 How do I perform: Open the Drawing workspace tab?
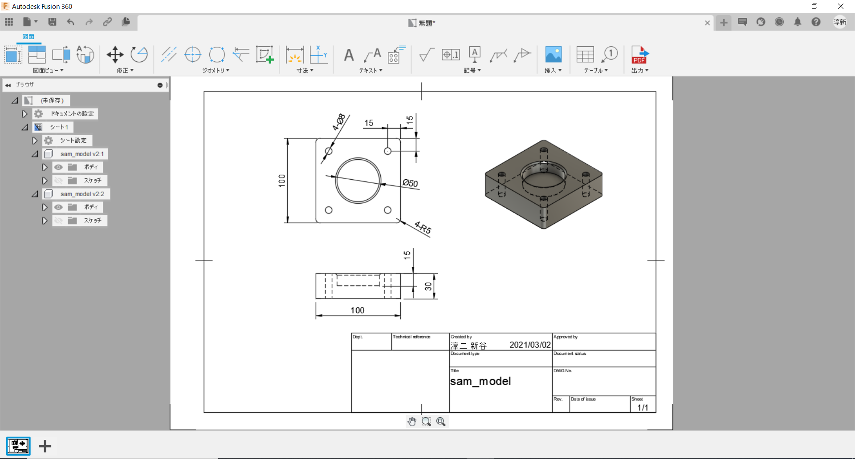point(28,36)
